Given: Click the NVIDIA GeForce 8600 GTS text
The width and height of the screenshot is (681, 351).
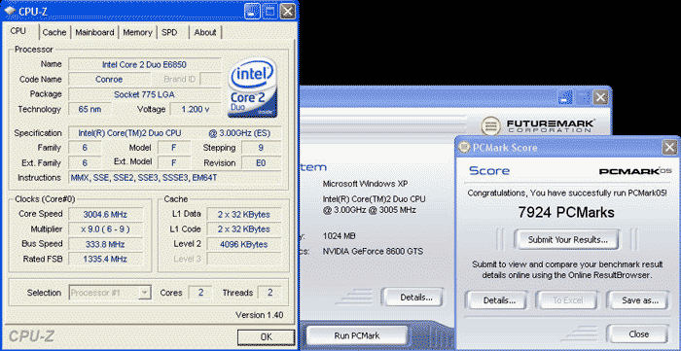Looking at the screenshot, I should pyautogui.click(x=373, y=251).
